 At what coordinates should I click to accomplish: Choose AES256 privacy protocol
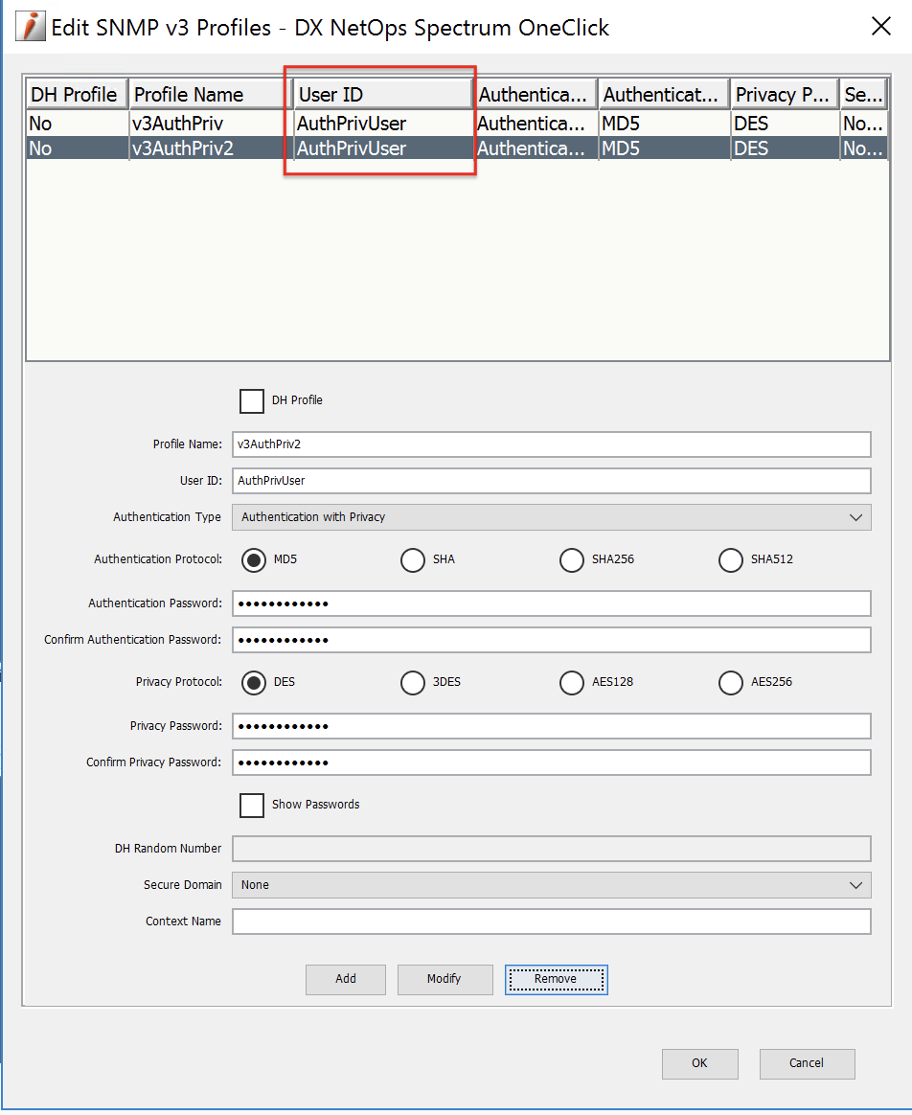[731, 682]
